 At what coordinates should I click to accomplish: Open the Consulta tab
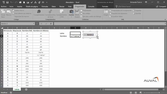coord(91,7)
